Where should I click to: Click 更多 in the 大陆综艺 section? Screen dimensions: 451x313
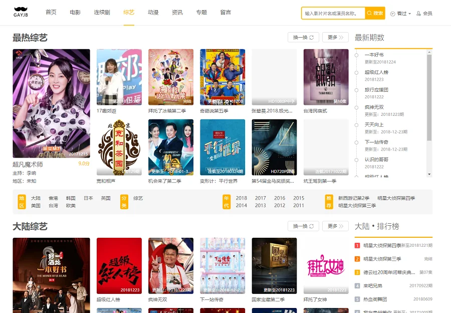point(335,226)
